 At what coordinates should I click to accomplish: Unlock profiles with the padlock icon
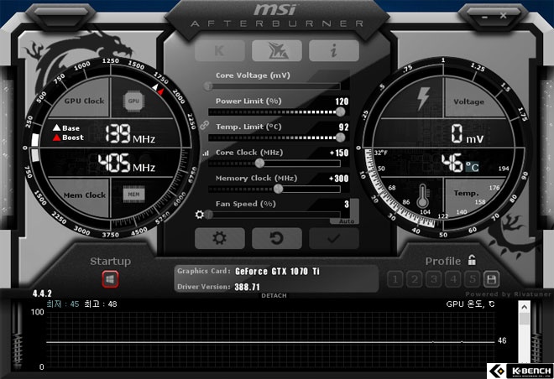pos(472,260)
